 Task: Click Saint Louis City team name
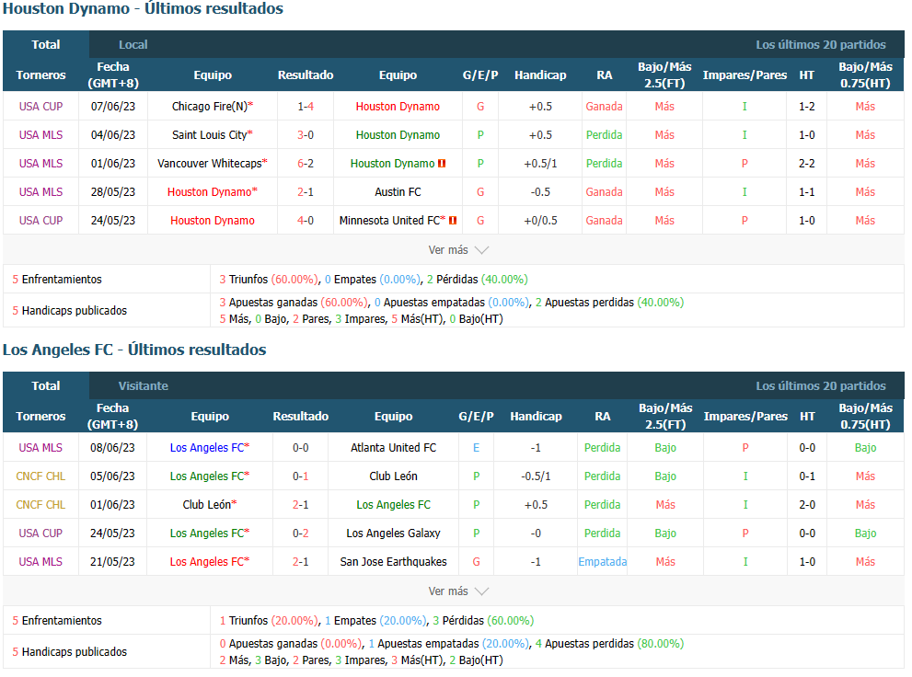click(x=213, y=135)
